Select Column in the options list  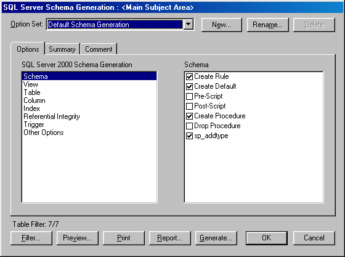tap(89, 100)
